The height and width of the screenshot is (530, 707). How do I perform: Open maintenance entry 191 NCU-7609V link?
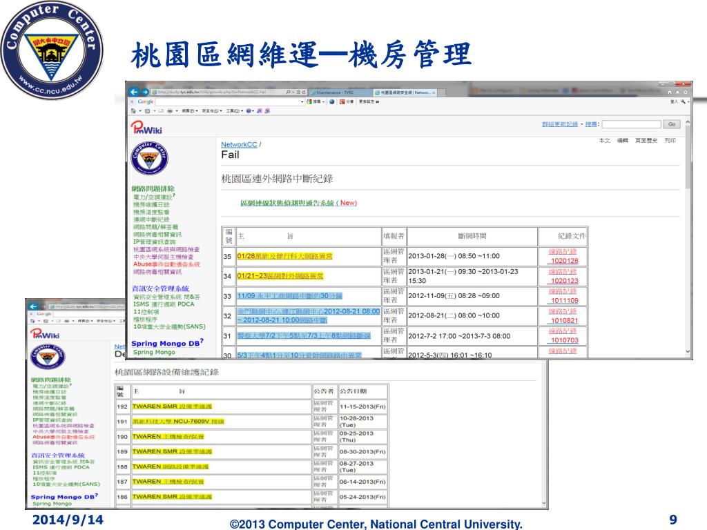tap(178, 422)
